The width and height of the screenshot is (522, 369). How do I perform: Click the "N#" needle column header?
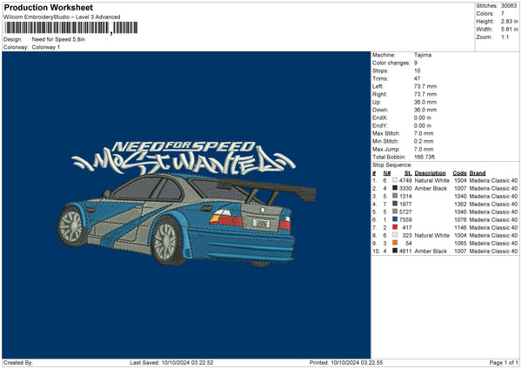(387, 173)
